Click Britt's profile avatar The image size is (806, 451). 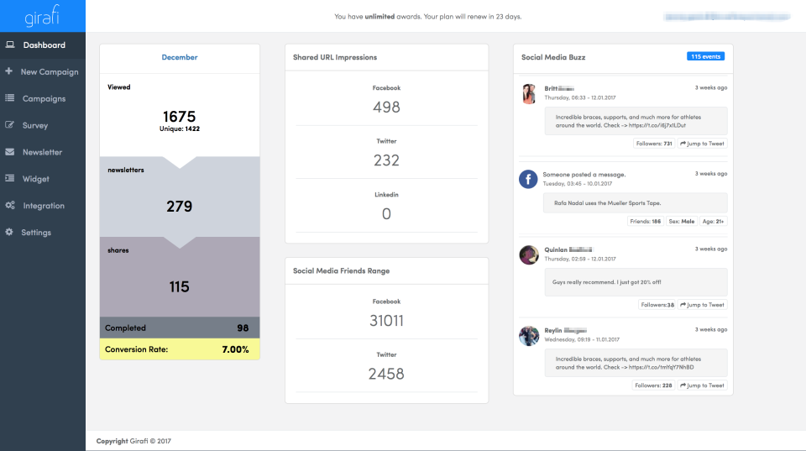tap(528, 94)
